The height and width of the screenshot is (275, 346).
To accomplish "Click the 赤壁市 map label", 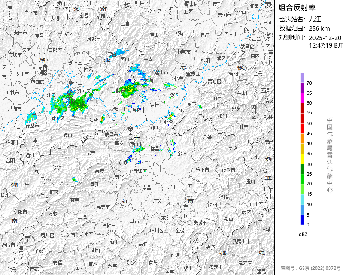I will tap(32, 126).
